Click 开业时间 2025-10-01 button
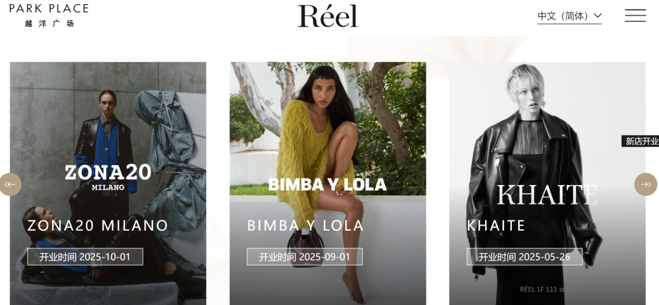The image size is (659, 305). [85, 257]
